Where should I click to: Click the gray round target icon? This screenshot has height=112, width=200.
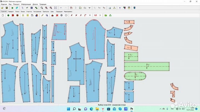tap(61, 15)
